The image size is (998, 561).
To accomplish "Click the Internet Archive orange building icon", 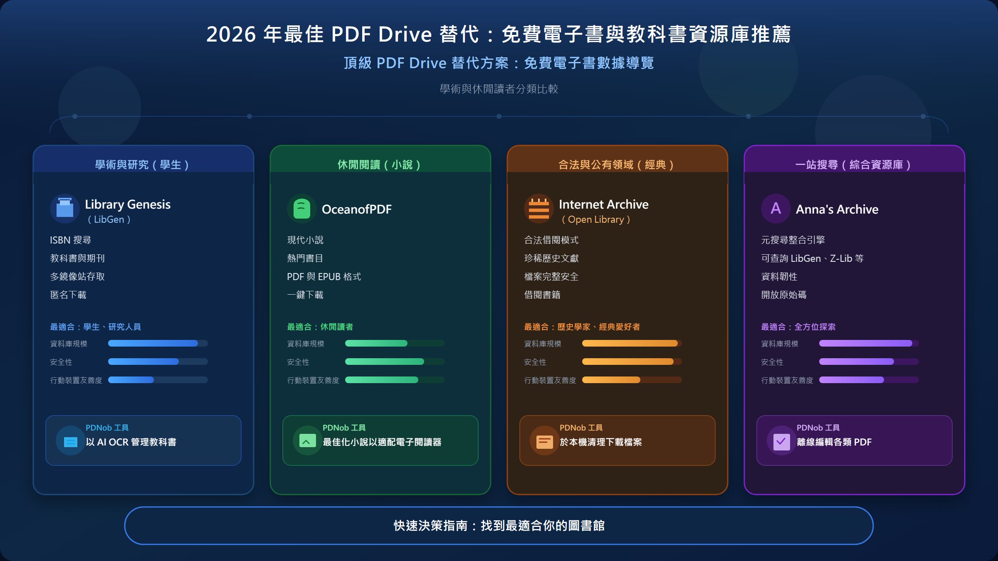I will click(539, 209).
